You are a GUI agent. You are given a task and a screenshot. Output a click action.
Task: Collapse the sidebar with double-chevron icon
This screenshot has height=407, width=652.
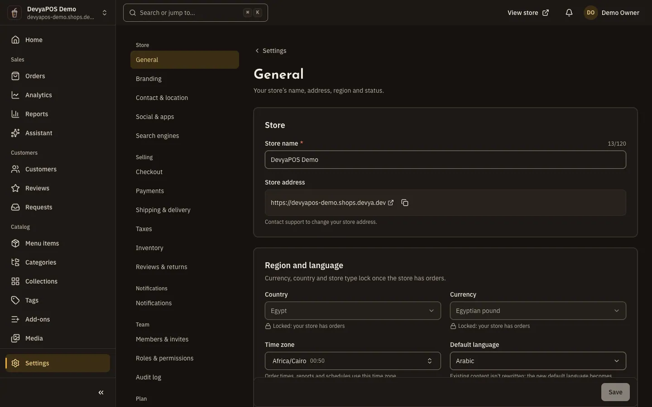101,393
